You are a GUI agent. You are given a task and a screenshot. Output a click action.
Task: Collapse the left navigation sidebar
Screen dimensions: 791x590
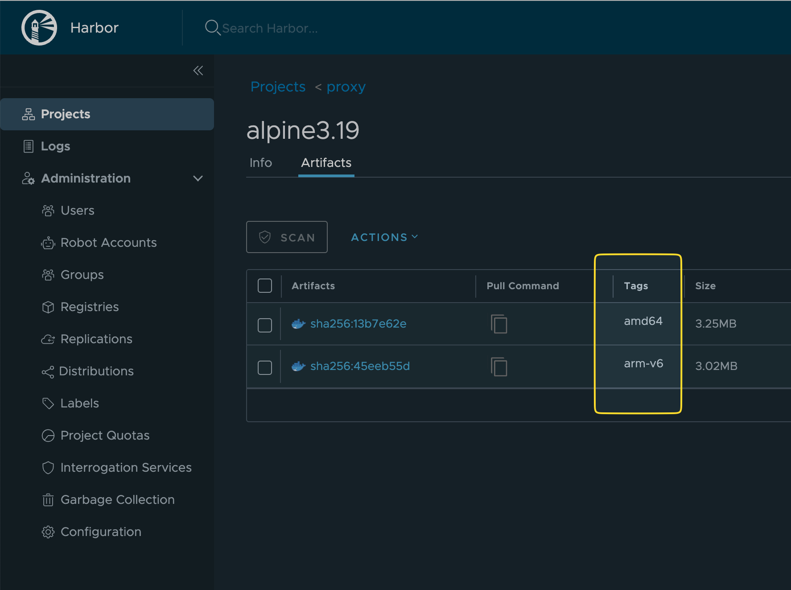198,71
